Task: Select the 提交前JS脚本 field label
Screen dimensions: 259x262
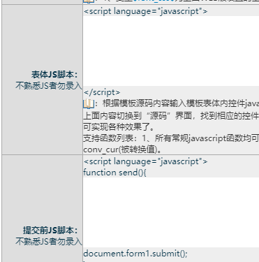Action: (x=50, y=231)
